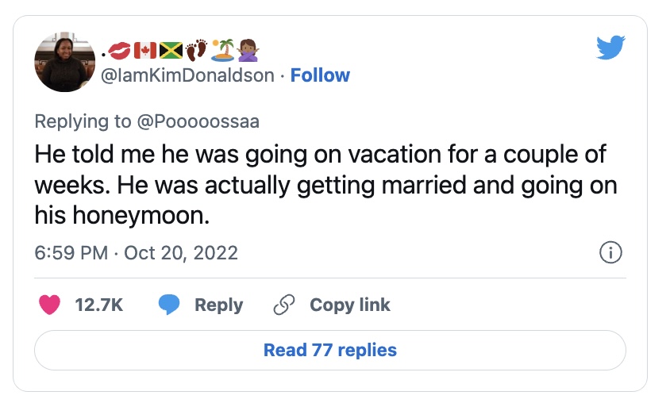Open the @Pooooossaa mention
The height and width of the screenshot is (403, 670).
tap(198, 121)
